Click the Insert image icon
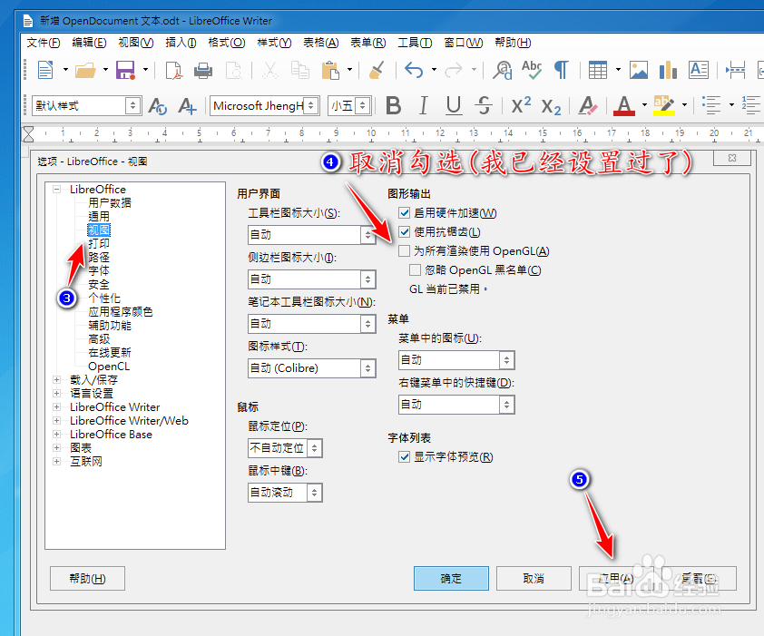 pos(638,70)
